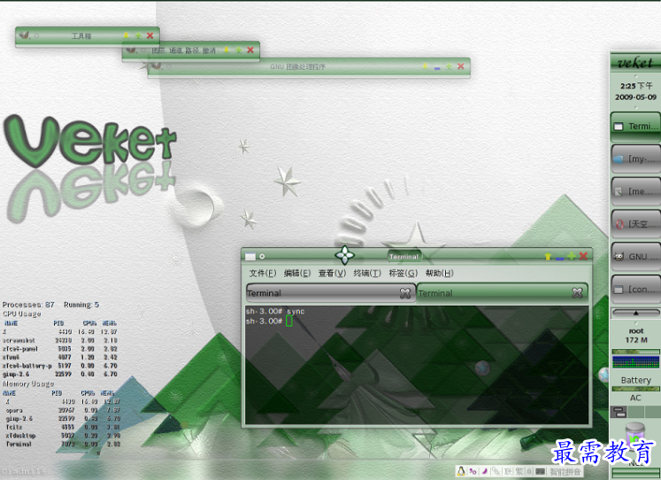Minimize the Terminal window with blue bar

point(559,258)
